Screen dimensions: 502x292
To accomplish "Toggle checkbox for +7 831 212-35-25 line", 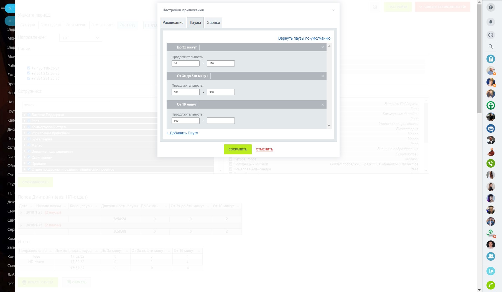I will pyautogui.click(x=29, y=73).
